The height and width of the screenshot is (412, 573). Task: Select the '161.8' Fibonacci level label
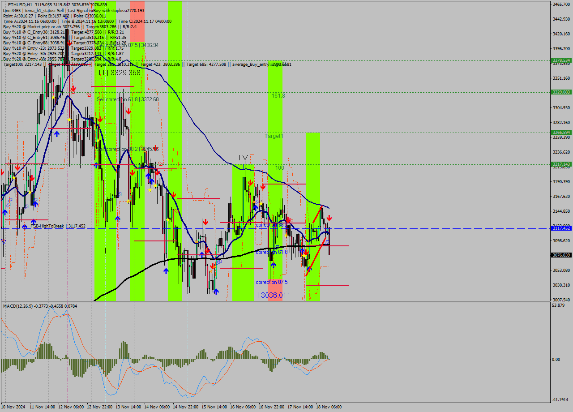[x=278, y=96]
